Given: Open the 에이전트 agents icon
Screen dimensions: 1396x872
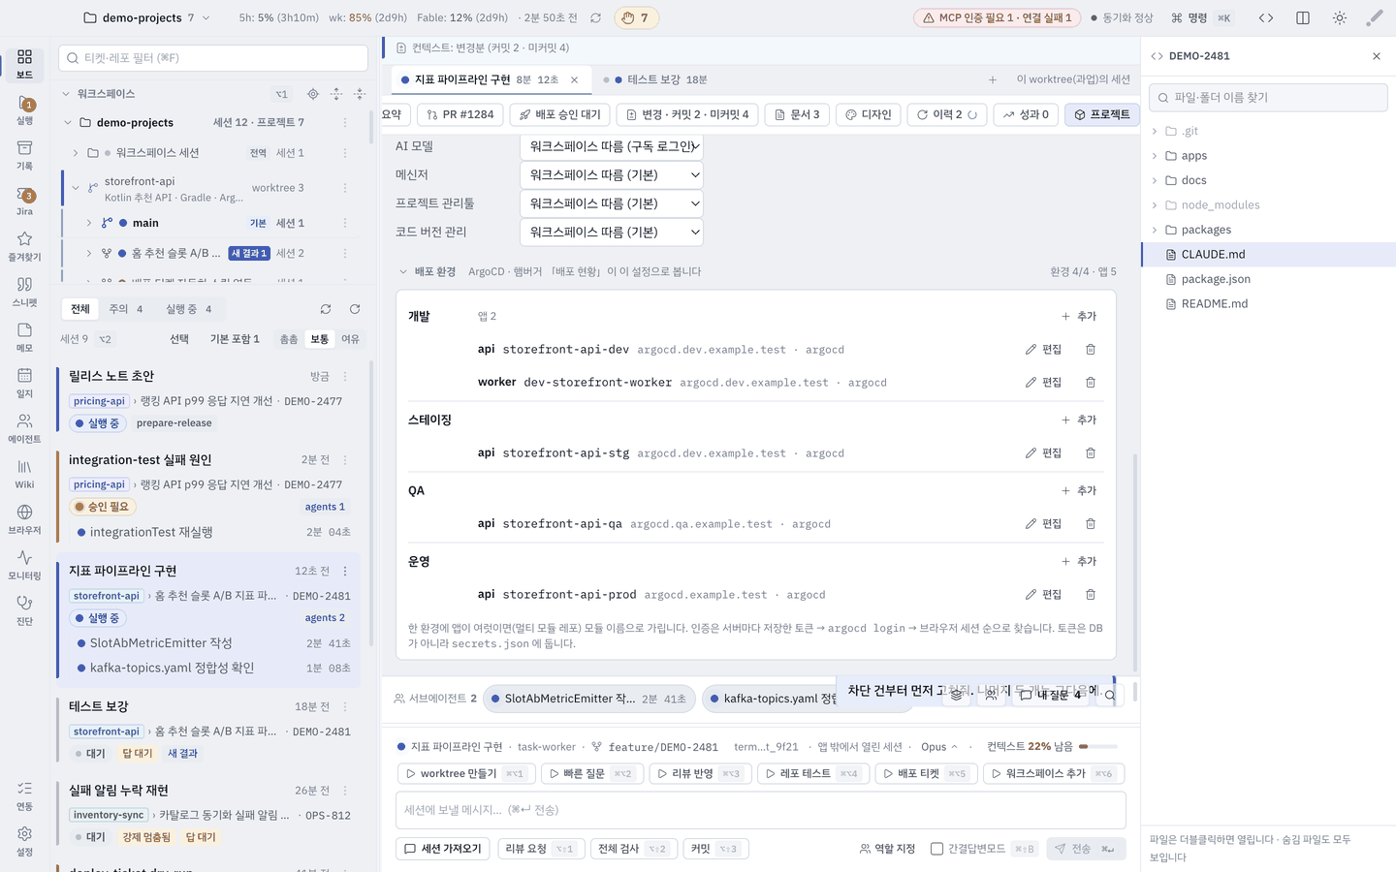Looking at the screenshot, I should 24,428.
